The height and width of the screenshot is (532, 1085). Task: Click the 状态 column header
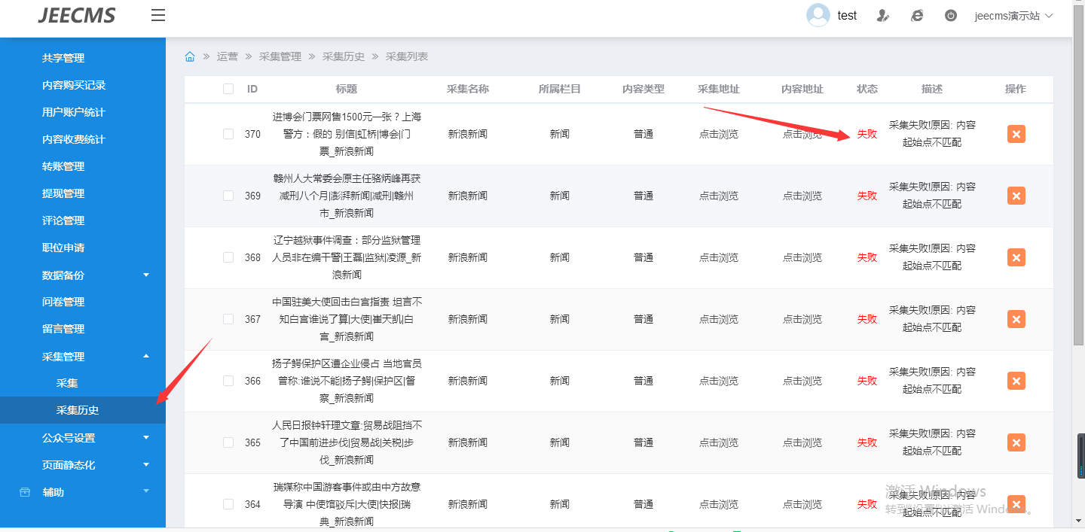[867, 89]
